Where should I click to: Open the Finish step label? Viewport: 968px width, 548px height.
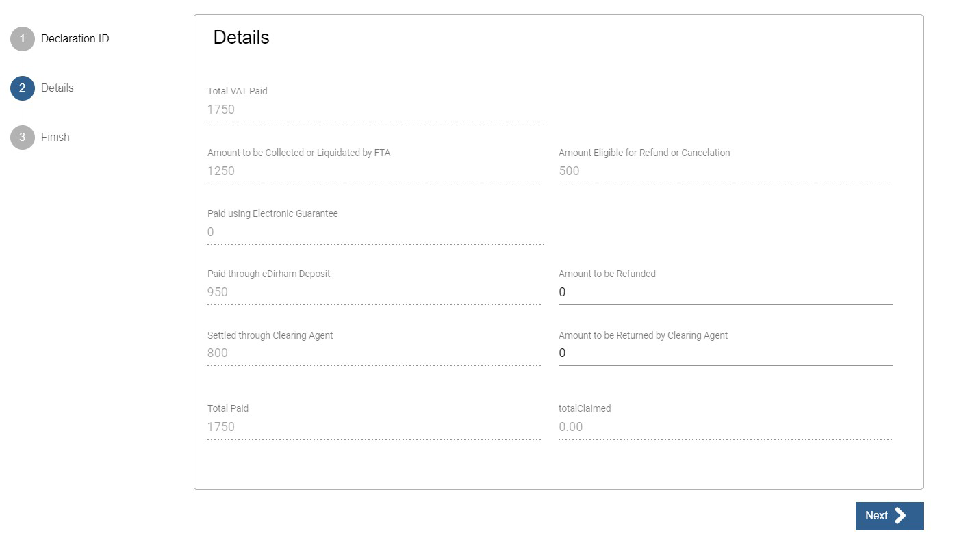55,138
